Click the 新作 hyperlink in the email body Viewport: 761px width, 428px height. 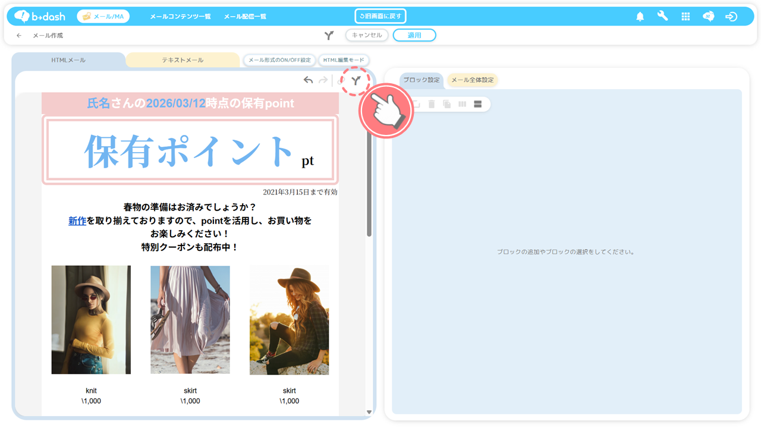coord(77,221)
